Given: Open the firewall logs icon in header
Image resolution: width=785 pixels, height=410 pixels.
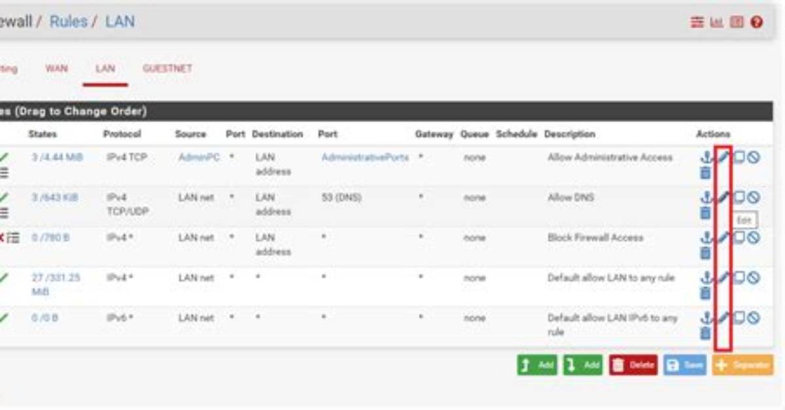Looking at the screenshot, I should tap(737, 23).
